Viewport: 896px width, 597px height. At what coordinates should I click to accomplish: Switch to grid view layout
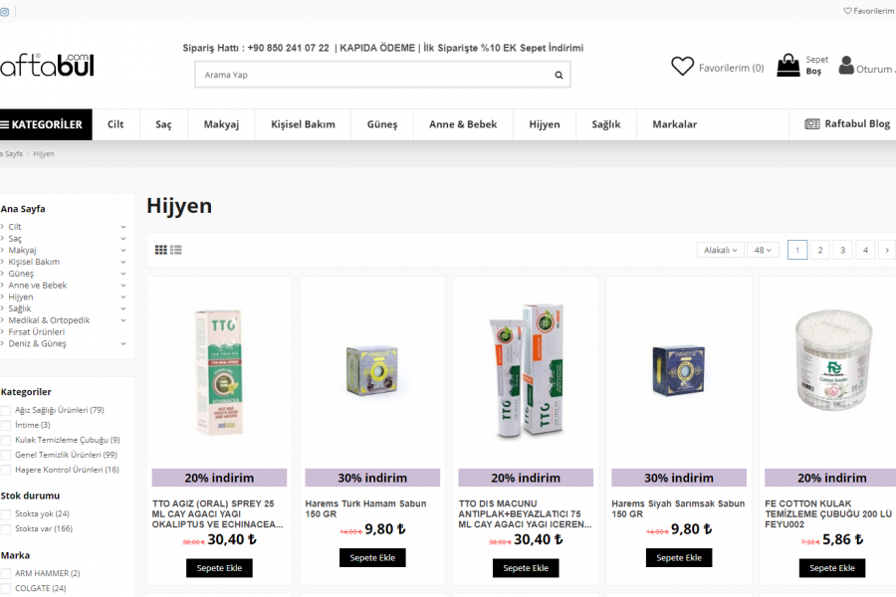160,250
